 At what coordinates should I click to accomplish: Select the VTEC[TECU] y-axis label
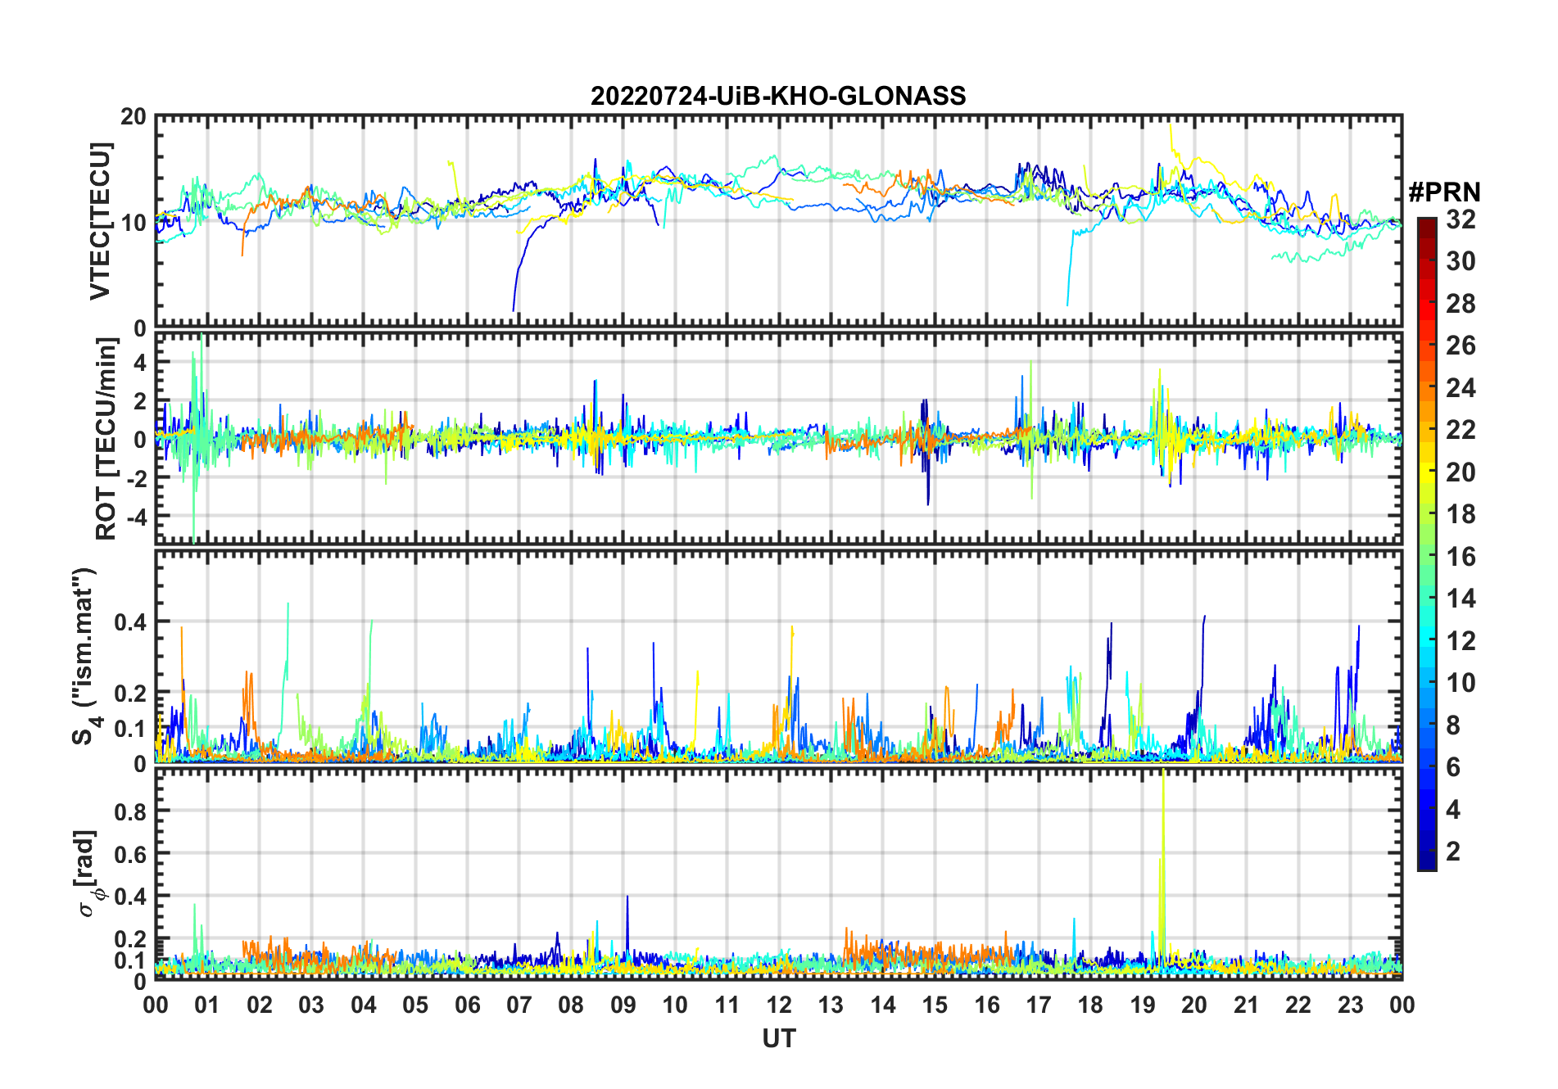click(100, 221)
